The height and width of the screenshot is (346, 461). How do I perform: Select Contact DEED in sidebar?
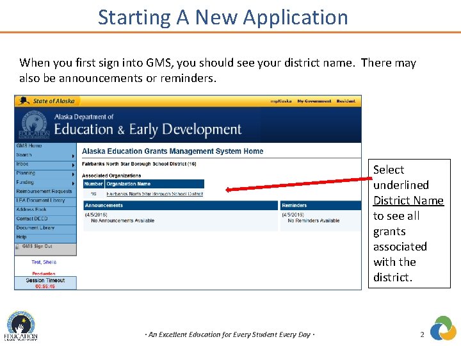click(32, 218)
